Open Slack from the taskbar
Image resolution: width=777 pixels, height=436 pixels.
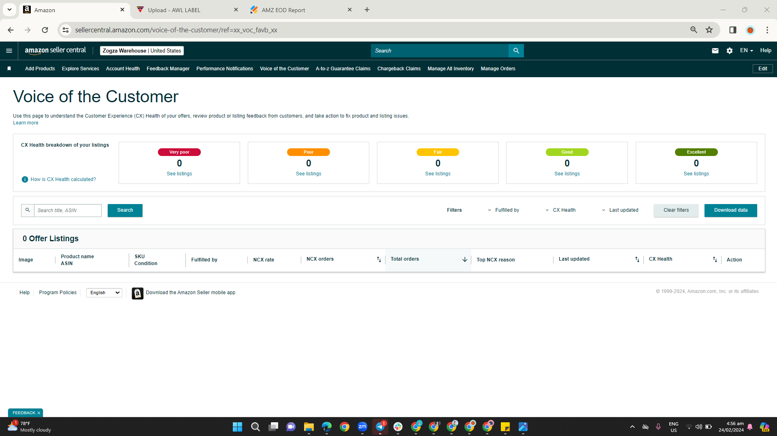[398, 427]
